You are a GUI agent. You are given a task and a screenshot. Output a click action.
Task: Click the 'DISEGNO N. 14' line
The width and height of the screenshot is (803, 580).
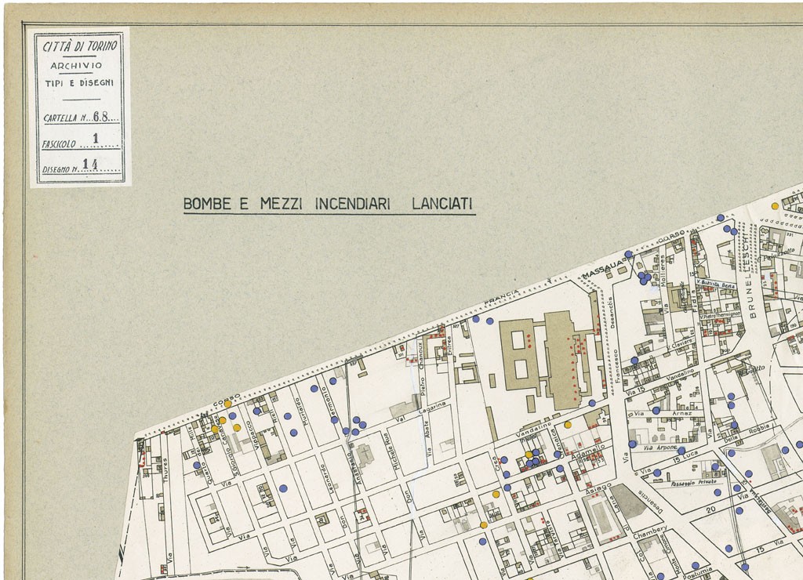click(81, 166)
